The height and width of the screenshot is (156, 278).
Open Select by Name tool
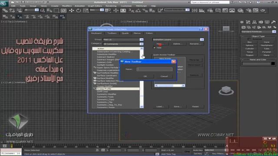click(x=50, y=10)
